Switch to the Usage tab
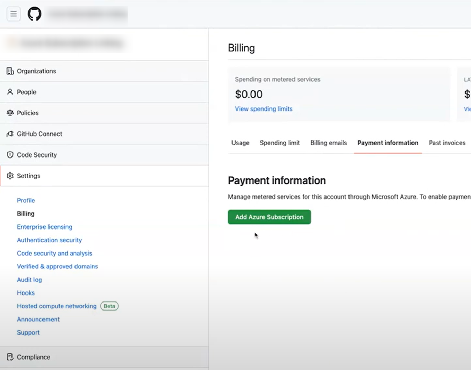 coord(240,143)
